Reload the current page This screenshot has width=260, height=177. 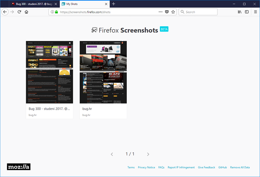pyautogui.click(x=19, y=12)
